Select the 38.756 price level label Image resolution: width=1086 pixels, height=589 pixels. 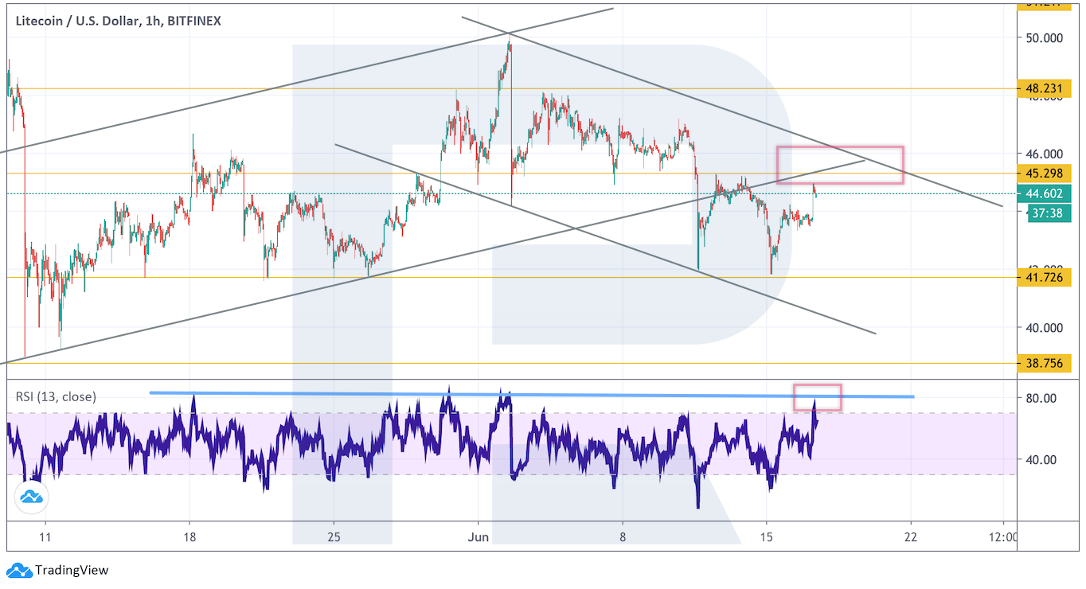pos(1044,363)
